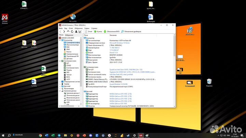Open Chrome from the taskbar

tap(40, 135)
